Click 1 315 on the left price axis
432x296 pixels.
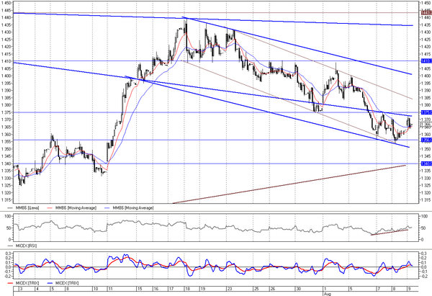pyautogui.click(x=6, y=199)
